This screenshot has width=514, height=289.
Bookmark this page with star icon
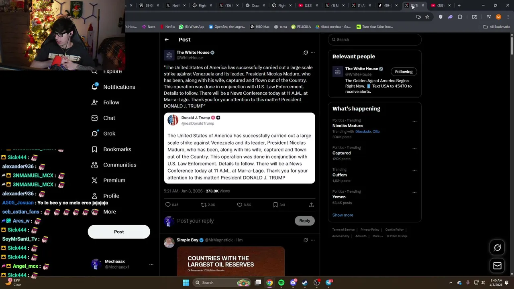[x=427, y=17]
